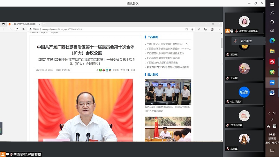The image size is (279, 157).
Task: Click muted mic icon beside 王安柳
Action: (x=228, y=78)
